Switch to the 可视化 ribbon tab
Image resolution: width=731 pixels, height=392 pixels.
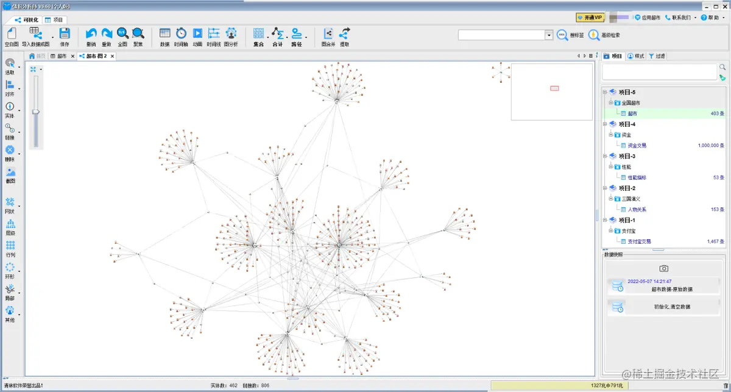tap(27, 20)
